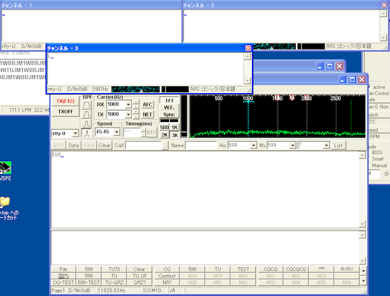Click the Channel 3 waterfall strip
This screenshot has width=390, height=296.
[136, 89]
